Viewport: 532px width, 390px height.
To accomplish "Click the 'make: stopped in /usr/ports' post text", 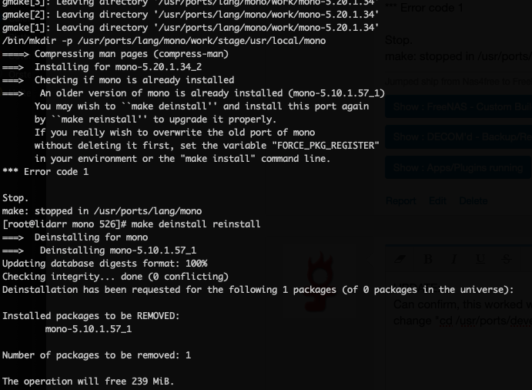I will pyautogui.click(x=458, y=56).
